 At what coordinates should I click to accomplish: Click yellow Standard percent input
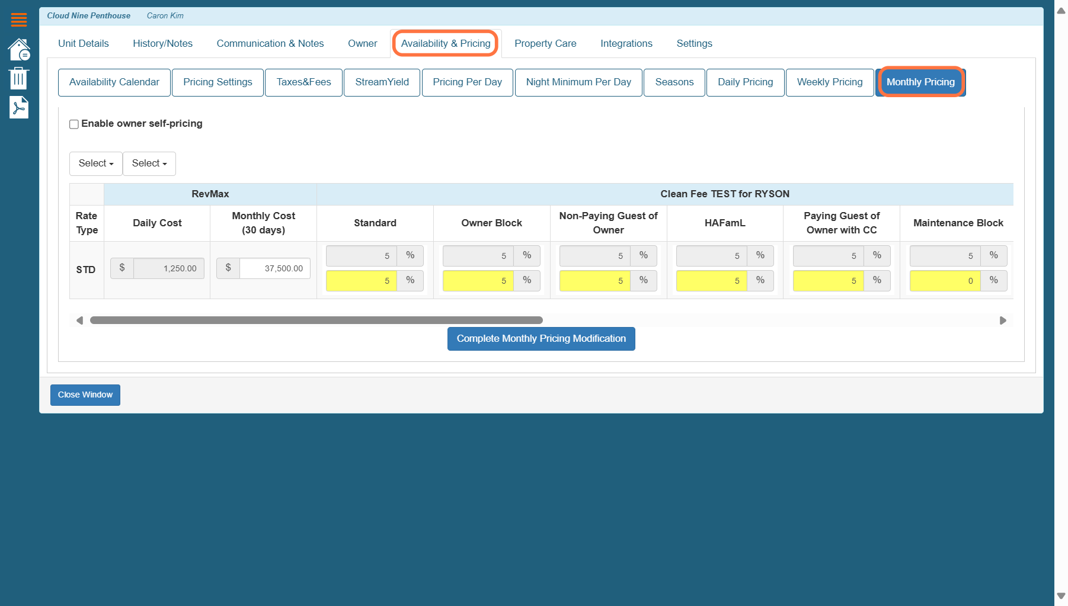pos(362,281)
